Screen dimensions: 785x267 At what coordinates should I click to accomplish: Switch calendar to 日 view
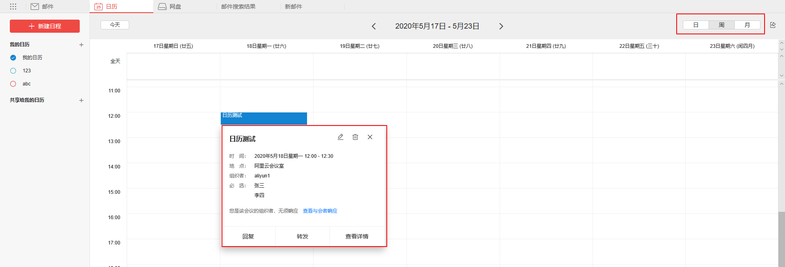click(x=695, y=25)
